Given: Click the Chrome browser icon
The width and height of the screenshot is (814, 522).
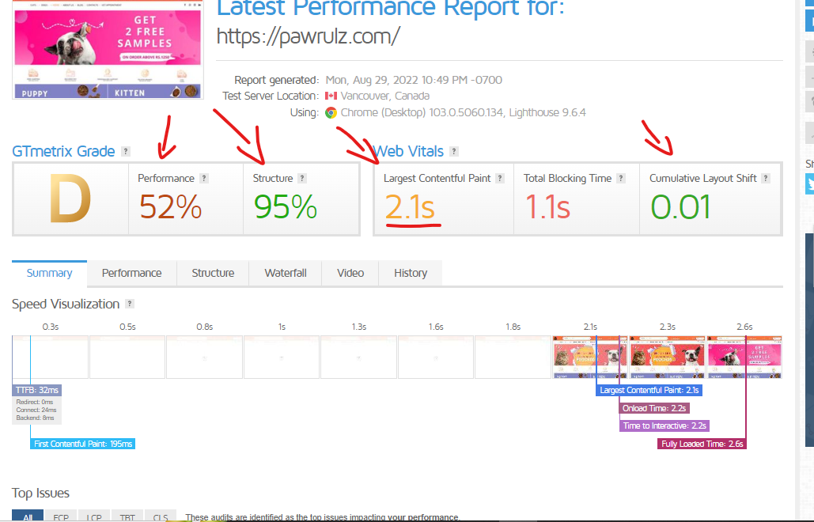Looking at the screenshot, I should 331,112.
